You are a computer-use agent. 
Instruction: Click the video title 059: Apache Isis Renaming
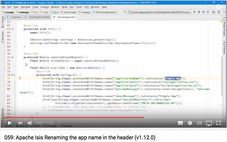point(80,137)
